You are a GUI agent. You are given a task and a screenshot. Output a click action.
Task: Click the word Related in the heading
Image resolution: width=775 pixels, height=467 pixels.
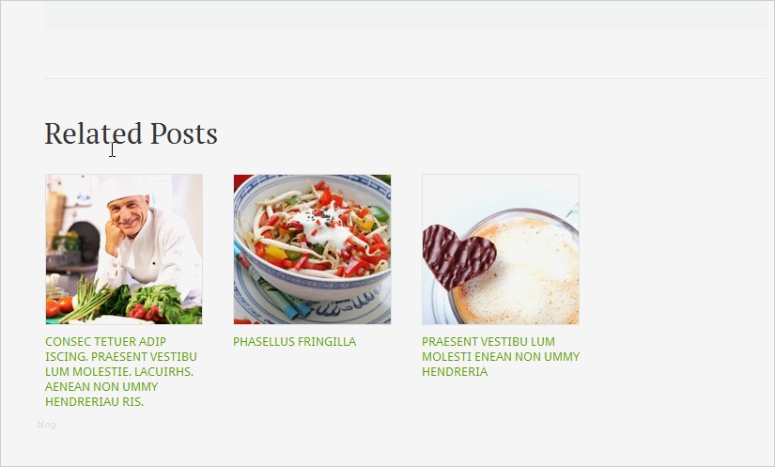(93, 133)
